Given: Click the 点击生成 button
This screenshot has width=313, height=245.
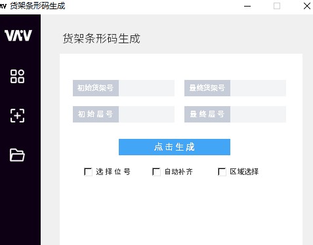Looking at the screenshot, I should point(175,147).
